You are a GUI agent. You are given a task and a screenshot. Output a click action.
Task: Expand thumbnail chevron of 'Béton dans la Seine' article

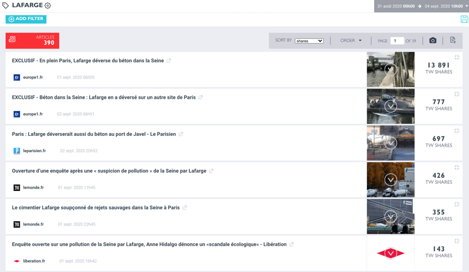point(391,106)
